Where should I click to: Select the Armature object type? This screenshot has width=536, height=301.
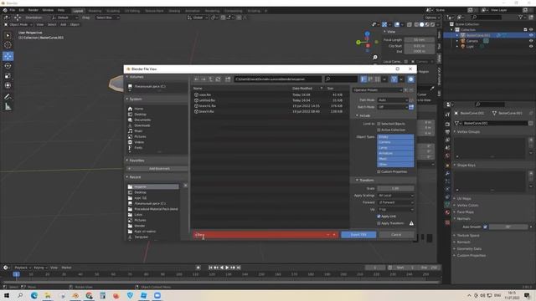(395, 153)
